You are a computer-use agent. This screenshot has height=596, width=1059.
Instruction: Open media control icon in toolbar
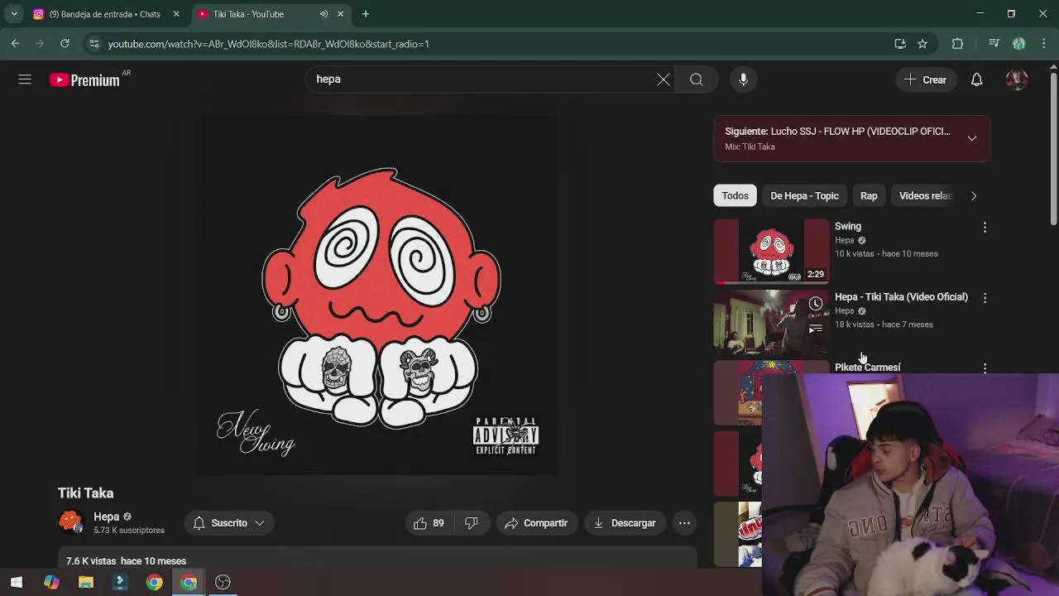(x=994, y=44)
